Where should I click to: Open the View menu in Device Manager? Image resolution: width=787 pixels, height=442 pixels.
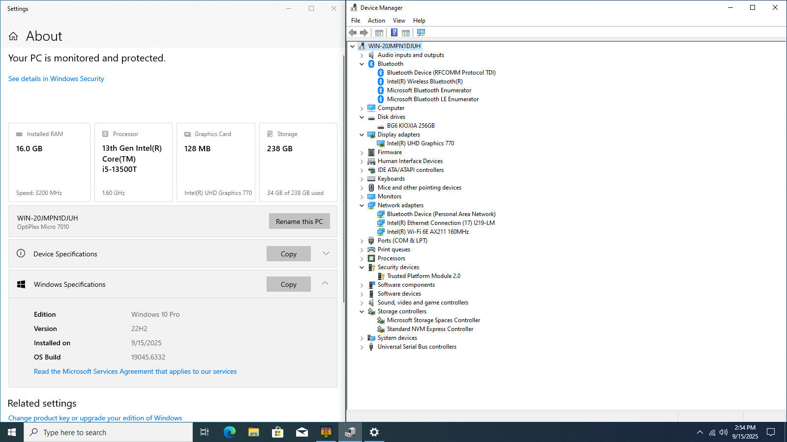(x=399, y=21)
